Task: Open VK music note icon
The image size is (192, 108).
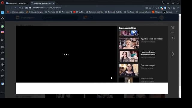Action: point(91,18)
